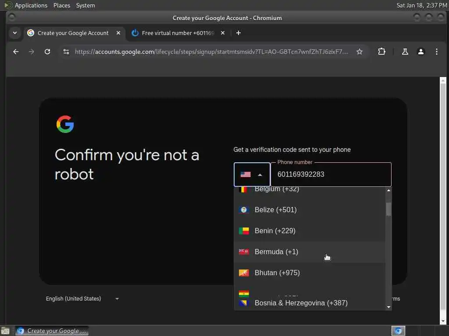
Task: Select Bosnia & Herzegovina (+387)
Action: [310, 303]
